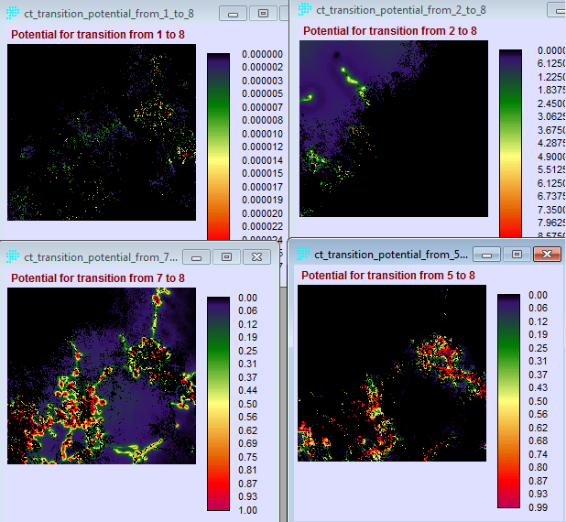Minimize the transition 5 to 8 window

coord(487,254)
